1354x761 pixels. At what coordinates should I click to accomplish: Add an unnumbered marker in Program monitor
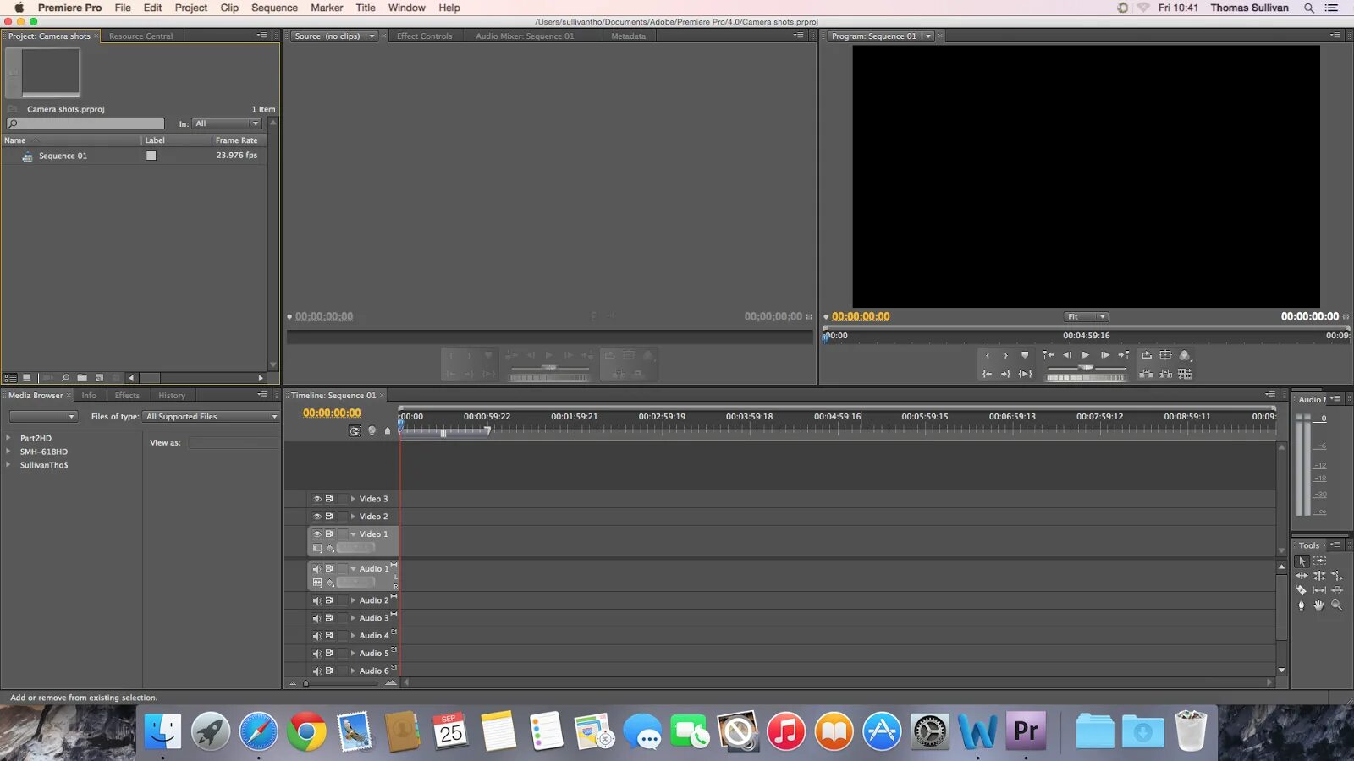[x=1025, y=355]
